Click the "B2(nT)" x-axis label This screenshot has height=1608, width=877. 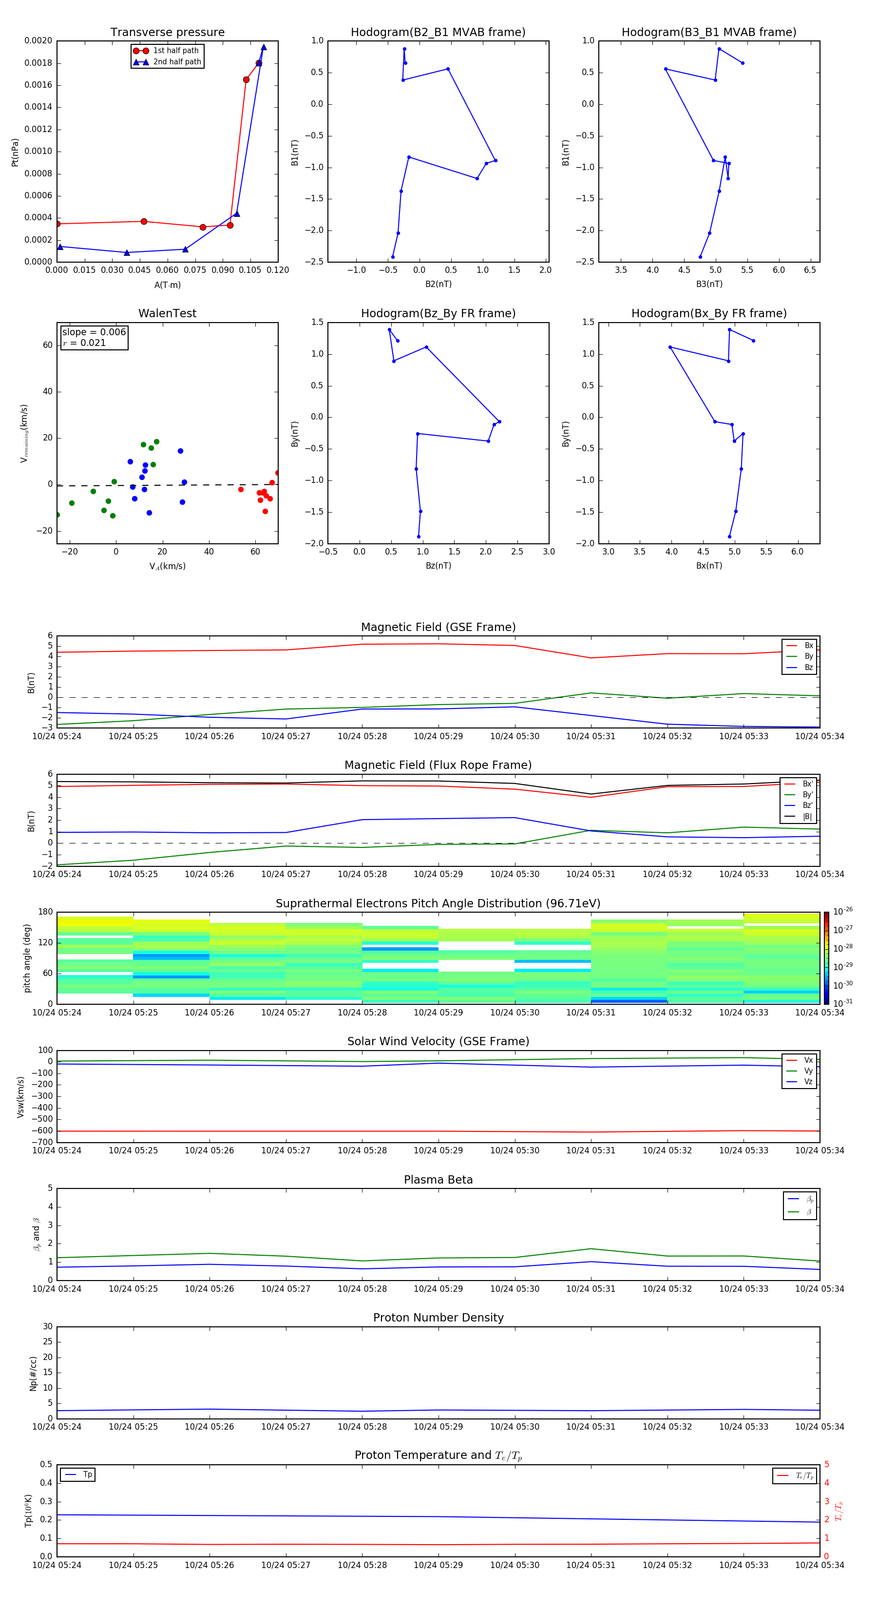click(x=438, y=285)
